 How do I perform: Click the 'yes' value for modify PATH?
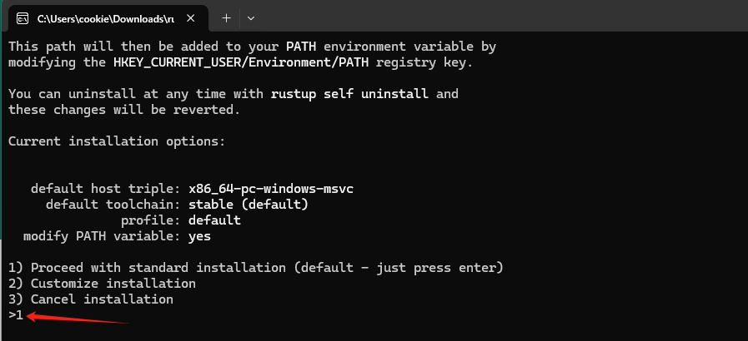coord(199,236)
